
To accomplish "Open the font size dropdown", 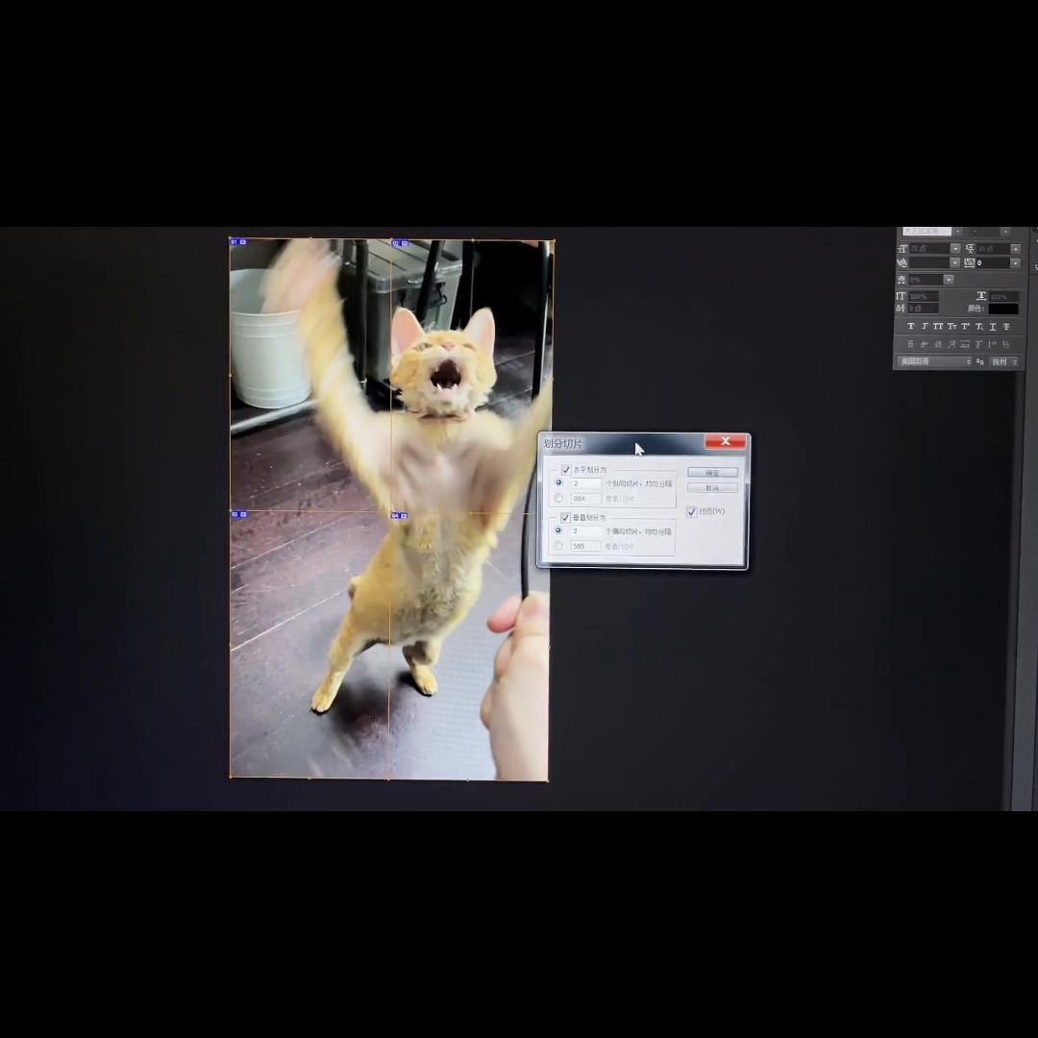I will pos(955,249).
